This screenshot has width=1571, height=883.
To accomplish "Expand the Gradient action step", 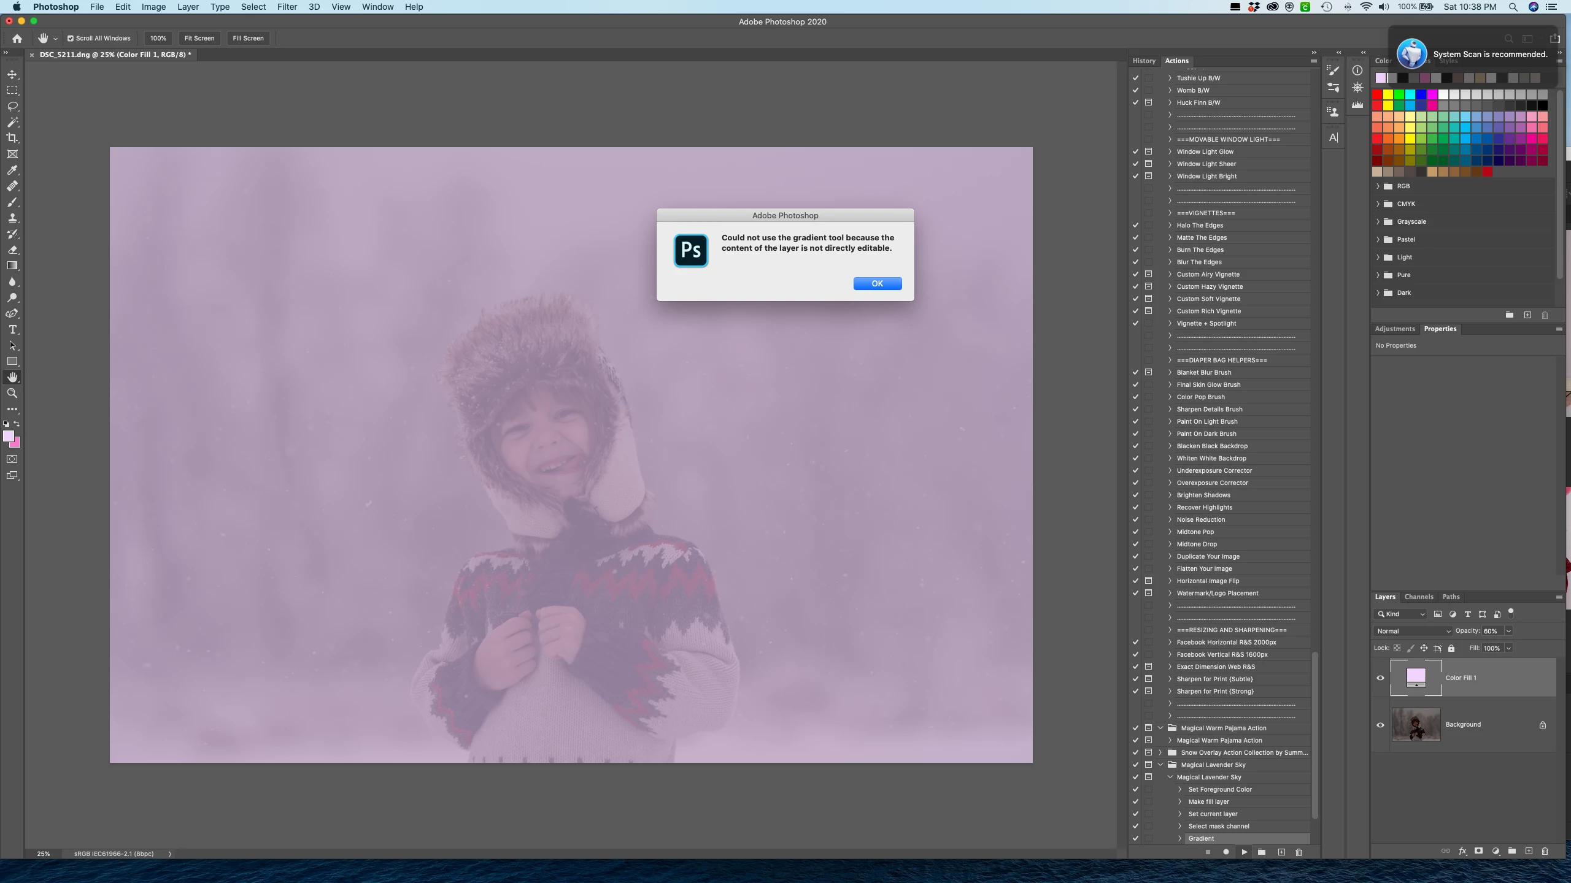I will 1179,838.
